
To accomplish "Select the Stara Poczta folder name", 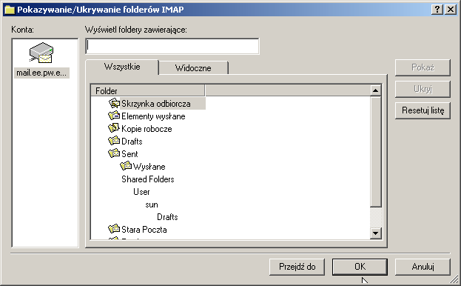I will tap(144, 230).
